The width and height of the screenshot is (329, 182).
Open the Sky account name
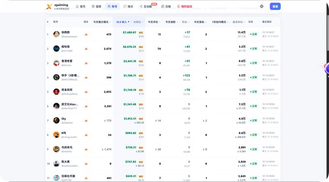(x=63, y=119)
